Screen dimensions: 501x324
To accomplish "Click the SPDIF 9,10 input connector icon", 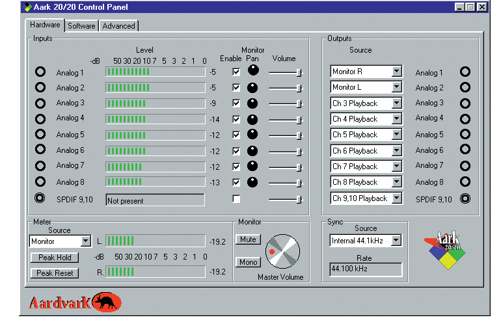I will pos(40,198).
